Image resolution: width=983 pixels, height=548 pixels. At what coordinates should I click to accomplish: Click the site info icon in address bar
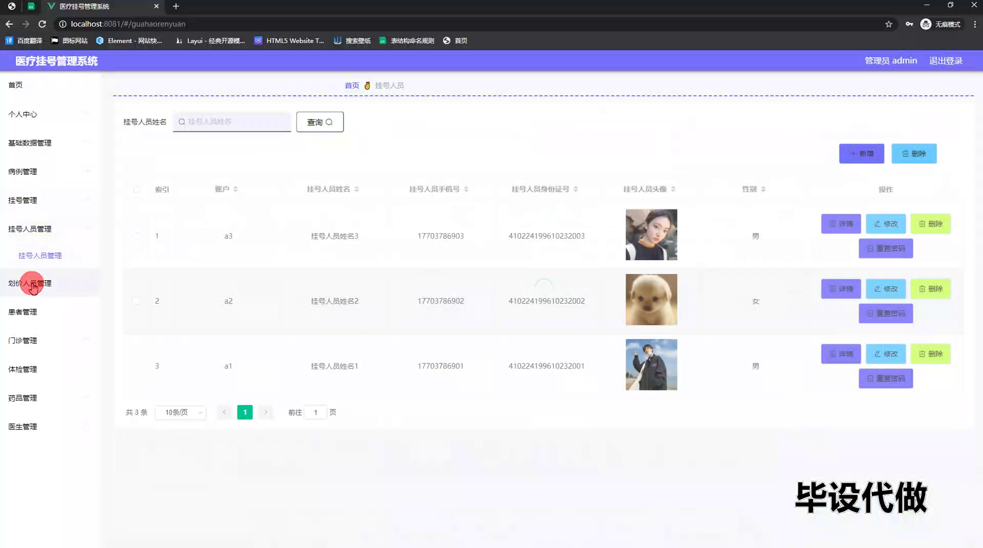tap(62, 24)
